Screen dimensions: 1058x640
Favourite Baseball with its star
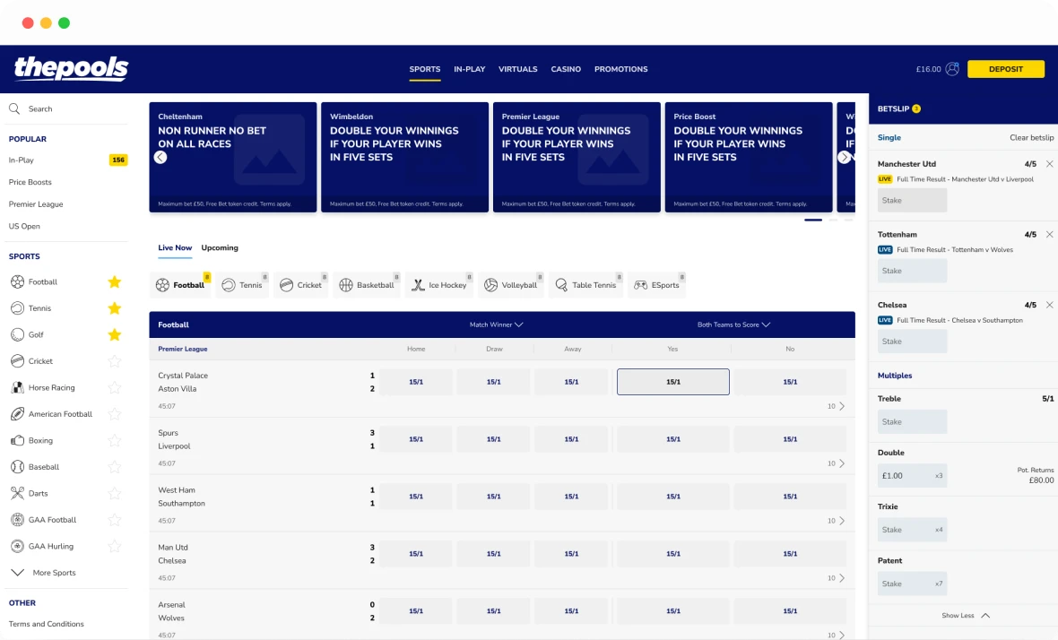[x=115, y=467]
